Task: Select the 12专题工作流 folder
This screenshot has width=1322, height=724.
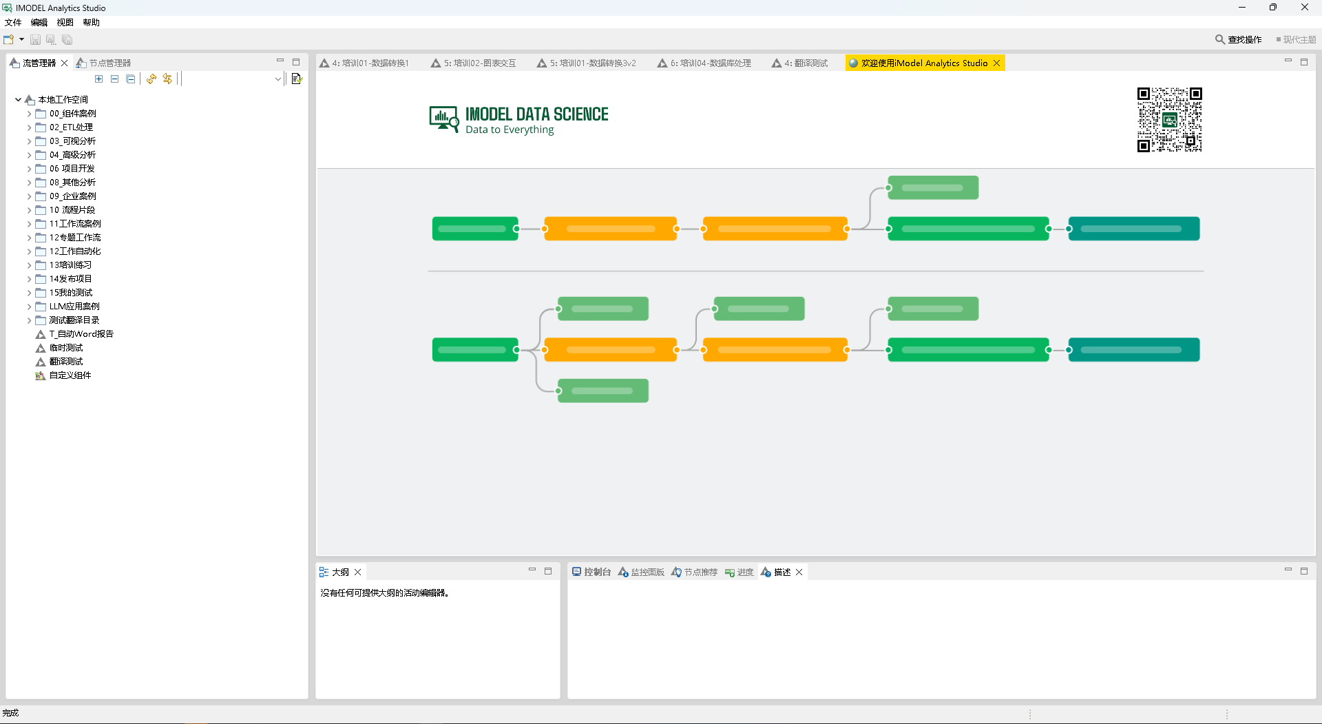Action: [x=75, y=238]
